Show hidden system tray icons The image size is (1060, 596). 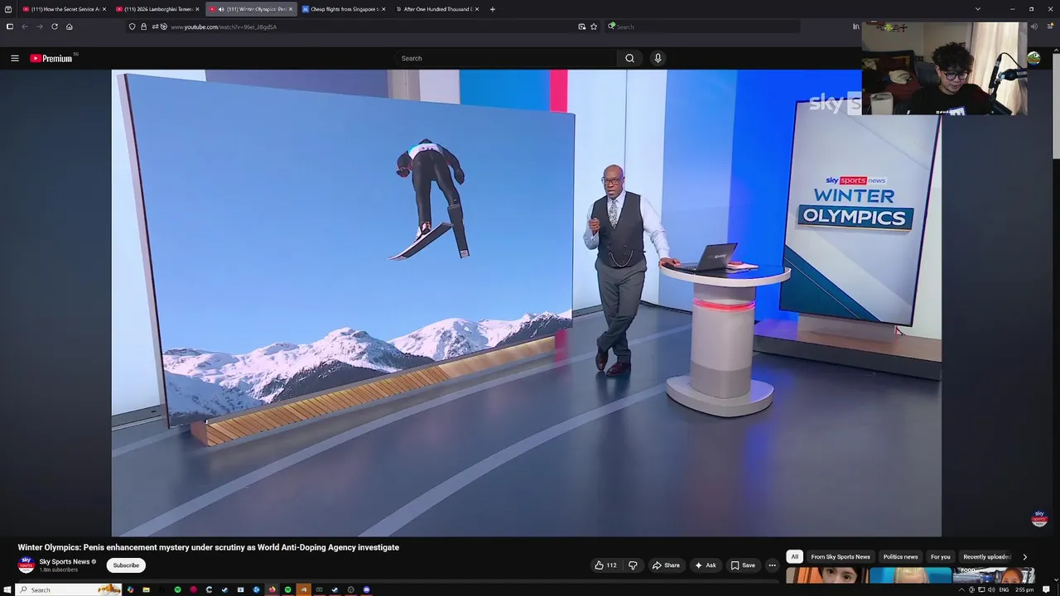coord(961,589)
